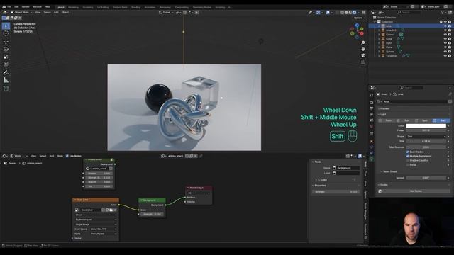The width and height of the screenshot is (454, 255).
Task: Click the Point light type button
Action: pos(387,120)
